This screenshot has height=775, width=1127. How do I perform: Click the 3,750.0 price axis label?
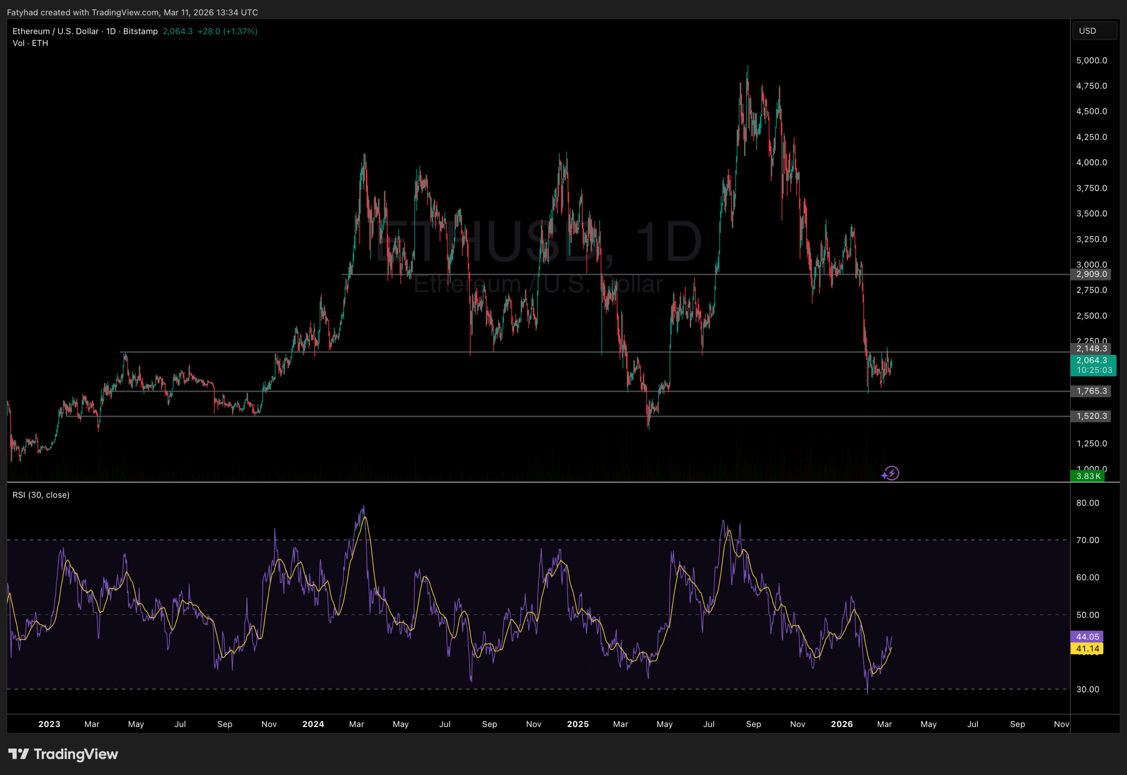[1092, 188]
